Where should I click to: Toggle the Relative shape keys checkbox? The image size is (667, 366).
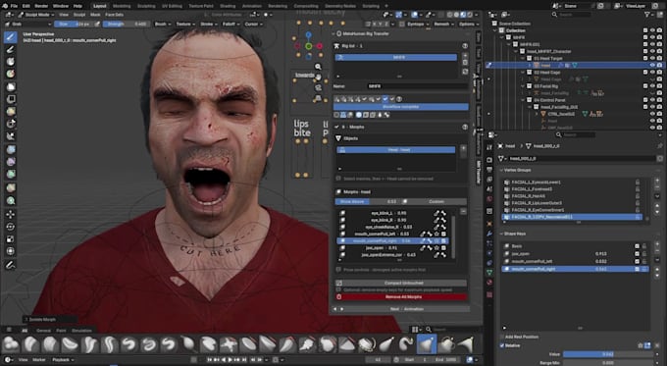(502, 345)
